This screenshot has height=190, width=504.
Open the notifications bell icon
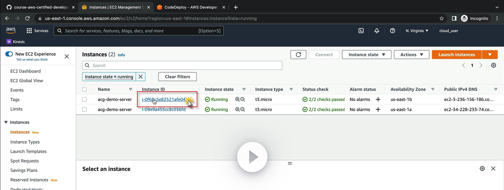coord(377,31)
